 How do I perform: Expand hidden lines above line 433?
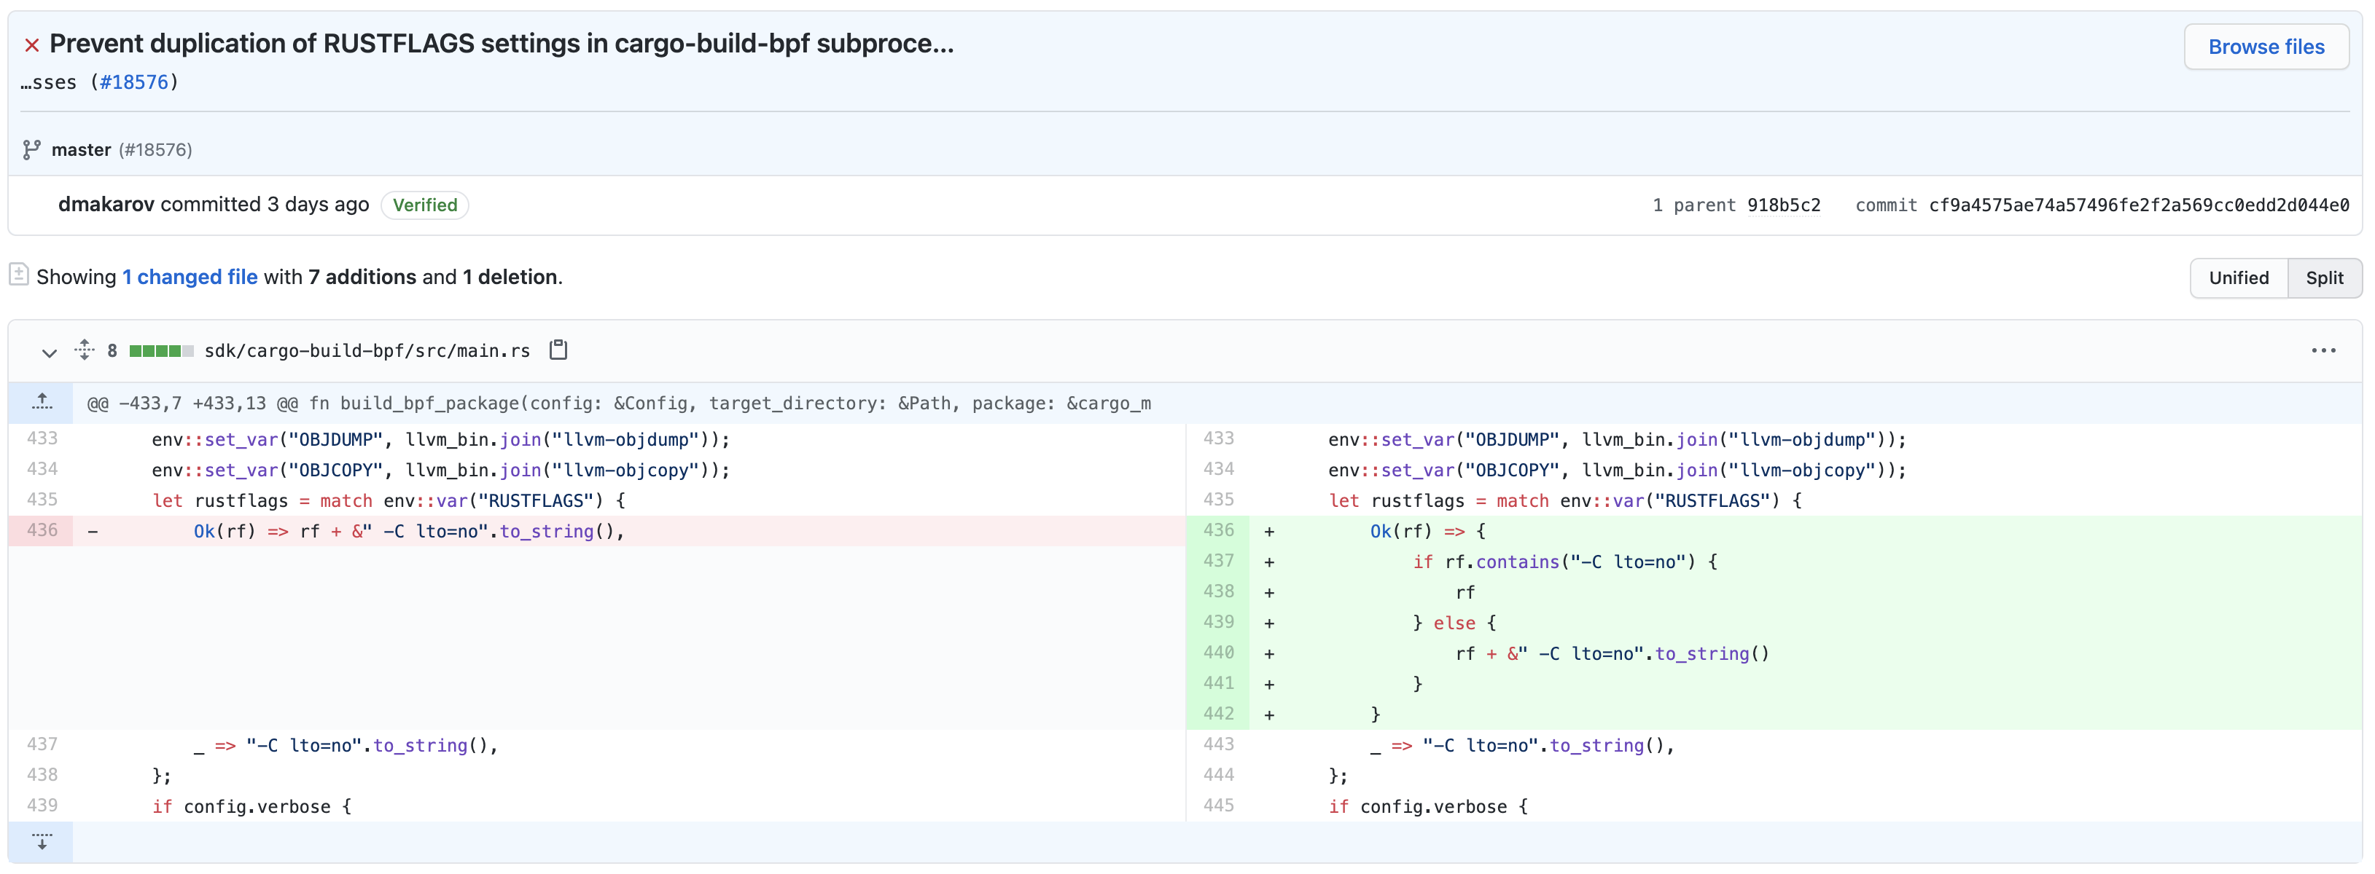[x=42, y=403]
